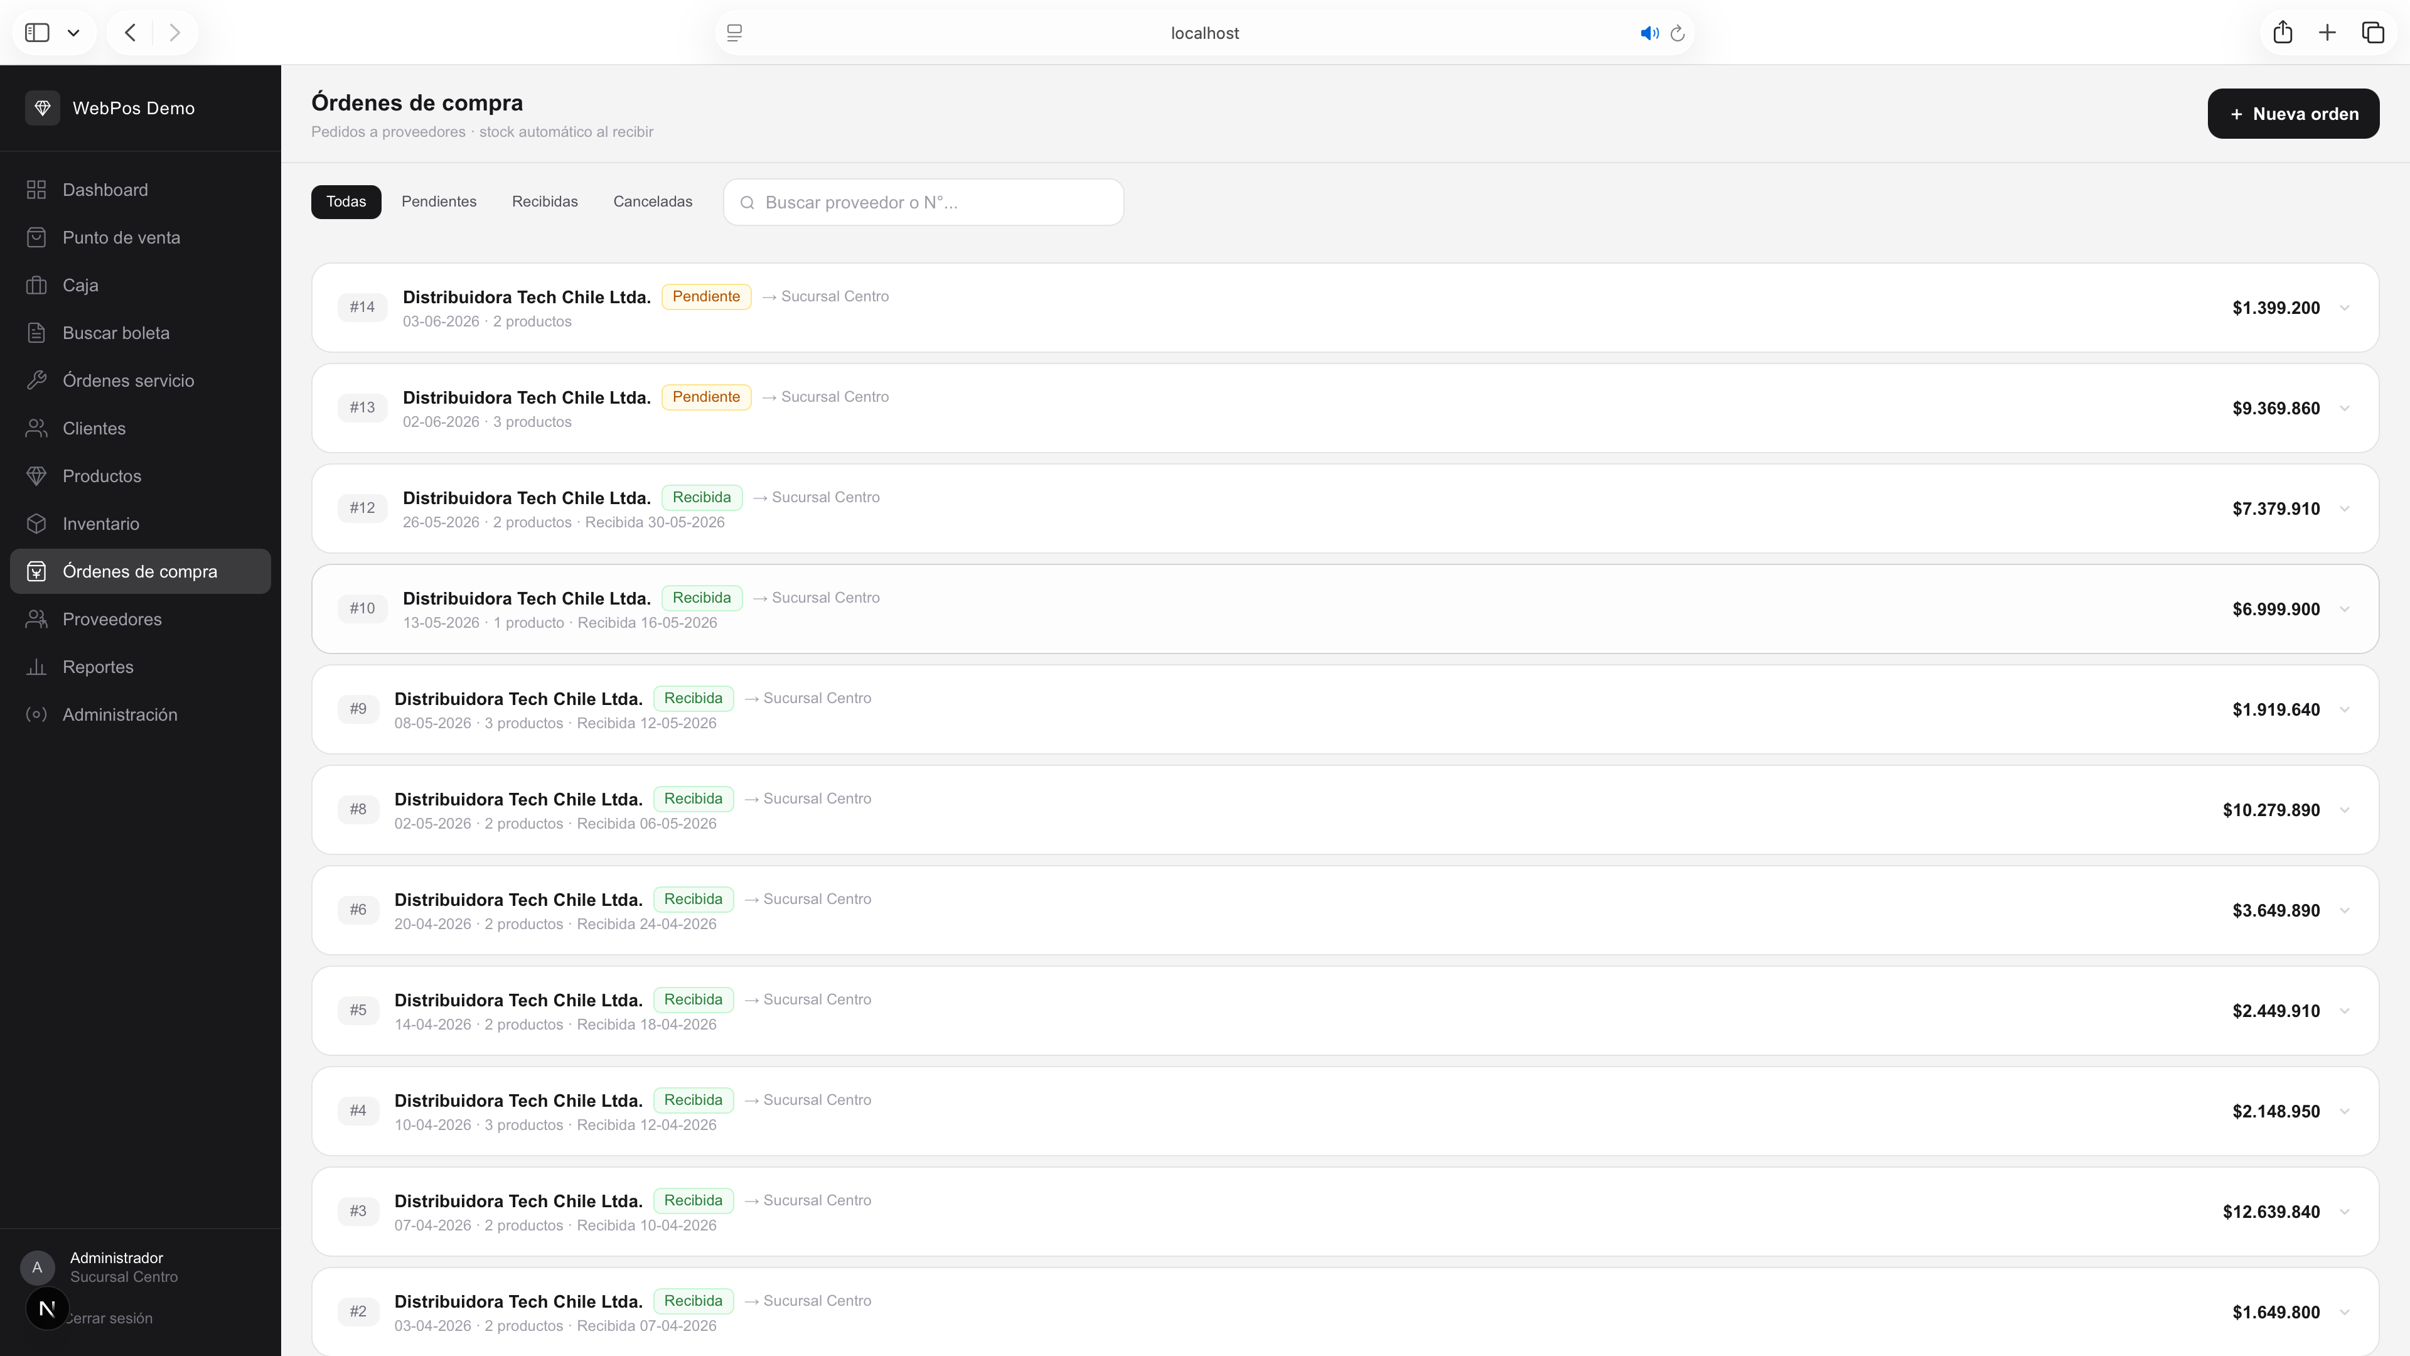
Task: Select the Todas filter tab
Action: click(x=346, y=202)
